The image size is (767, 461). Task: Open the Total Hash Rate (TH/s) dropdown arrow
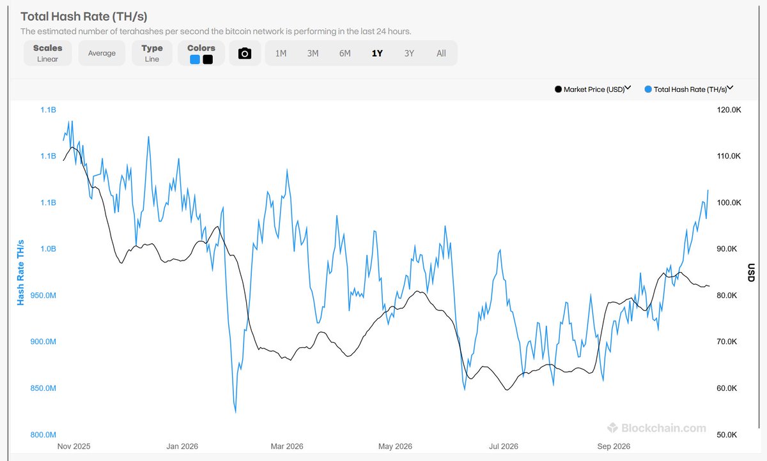730,88
